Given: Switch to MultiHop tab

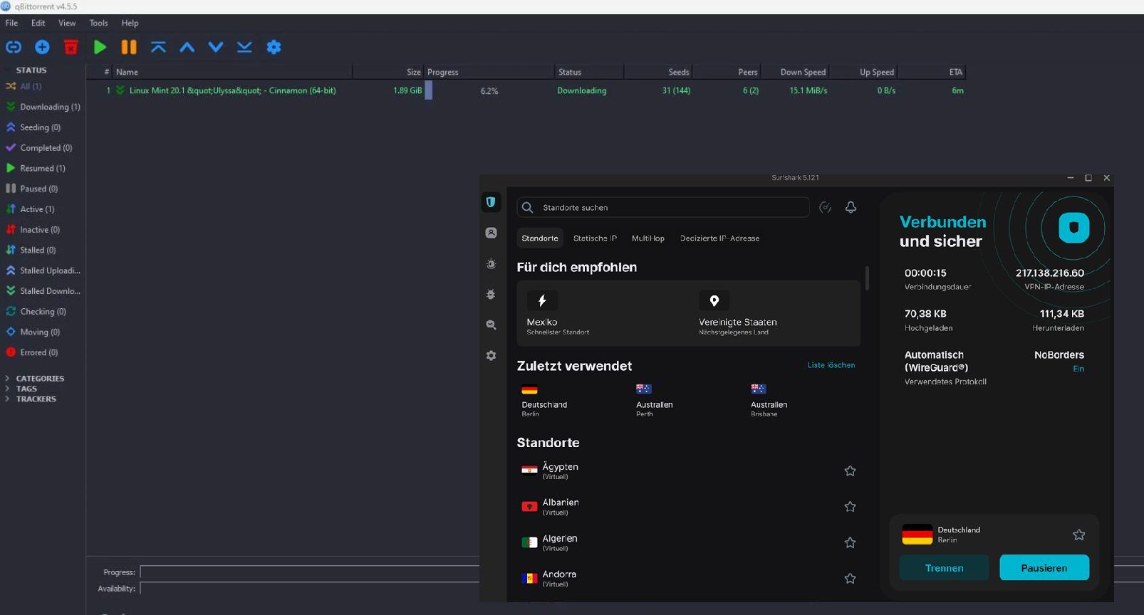Looking at the screenshot, I should pyautogui.click(x=648, y=238).
